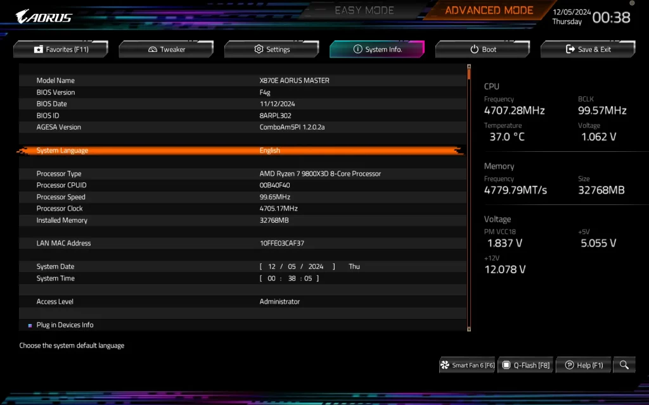Click the camera icon on Favorites tab
The width and height of the screenshot is (649, 405).
(37, 49)
